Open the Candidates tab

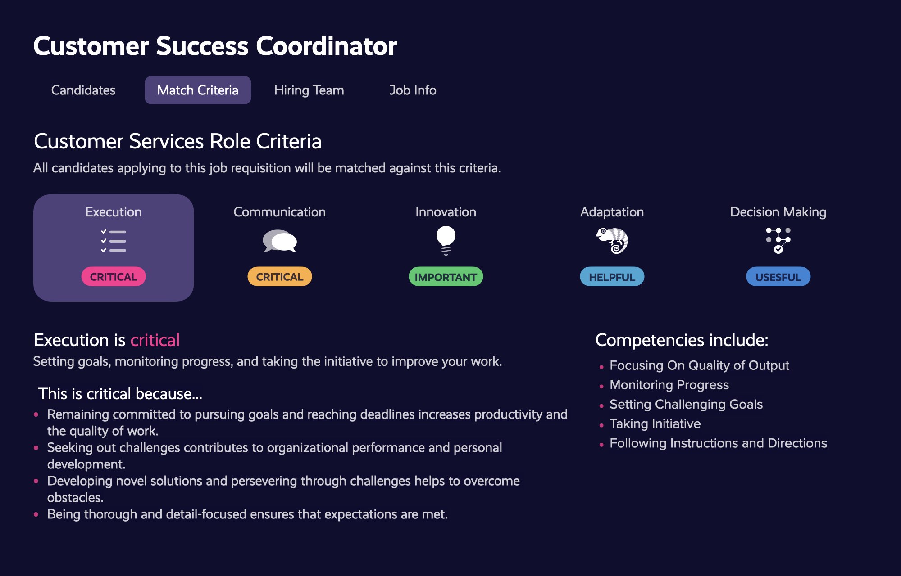tap(83, 90)
